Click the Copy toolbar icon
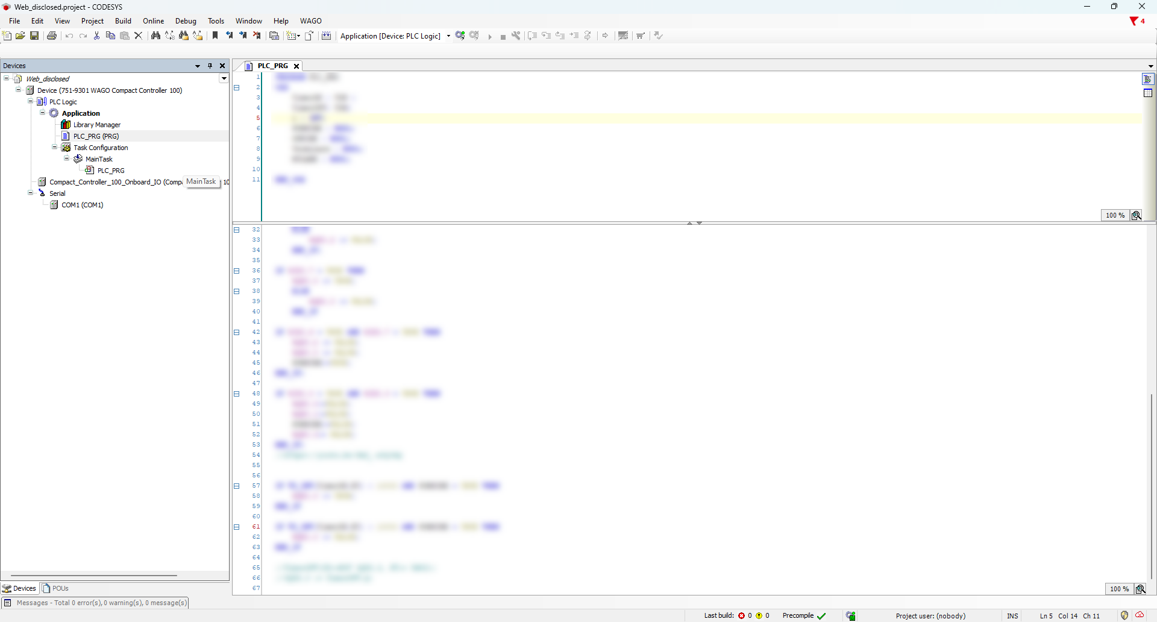The height and width of the screenshot is (622, 1157). [x=110, y=36]
